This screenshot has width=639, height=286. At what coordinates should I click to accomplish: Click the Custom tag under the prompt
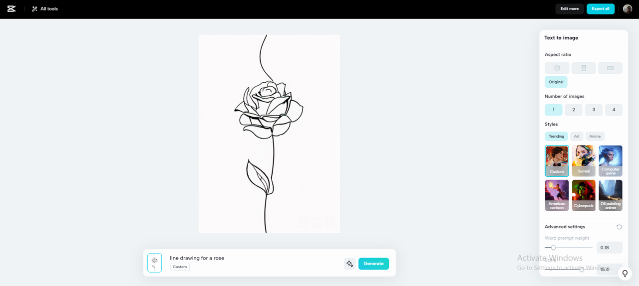tap(180, 267)
